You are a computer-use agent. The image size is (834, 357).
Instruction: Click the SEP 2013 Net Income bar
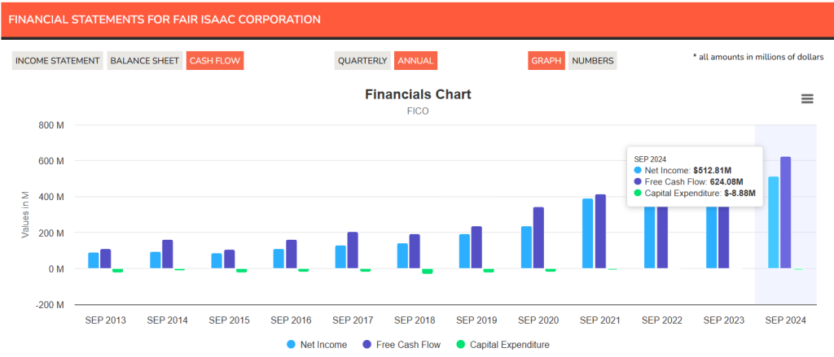(94, 260)
